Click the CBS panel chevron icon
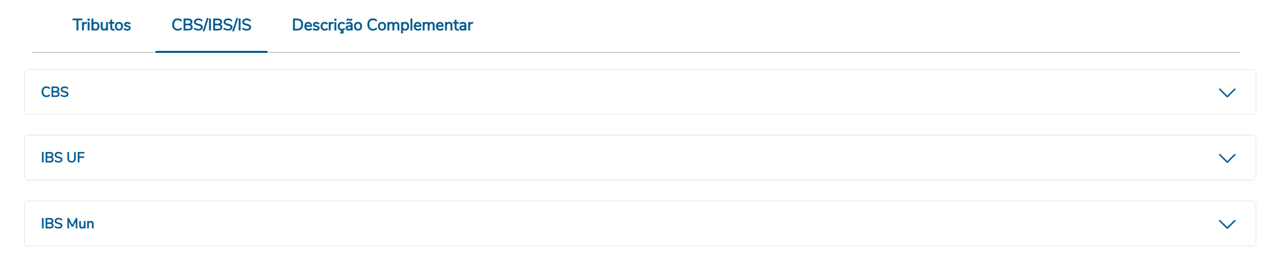Image resolution: width=1272 pixels, height=274 pixels. tap(1227, 93)
